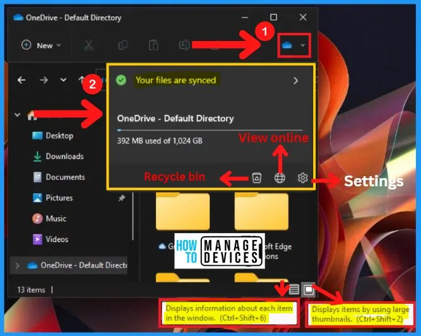Click the navigation pane scrollbar
The image size is (421, 336).
(x=133, y=215)
